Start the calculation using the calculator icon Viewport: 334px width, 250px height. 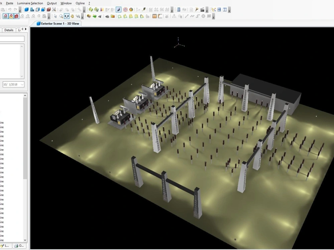tap(179, 9)
